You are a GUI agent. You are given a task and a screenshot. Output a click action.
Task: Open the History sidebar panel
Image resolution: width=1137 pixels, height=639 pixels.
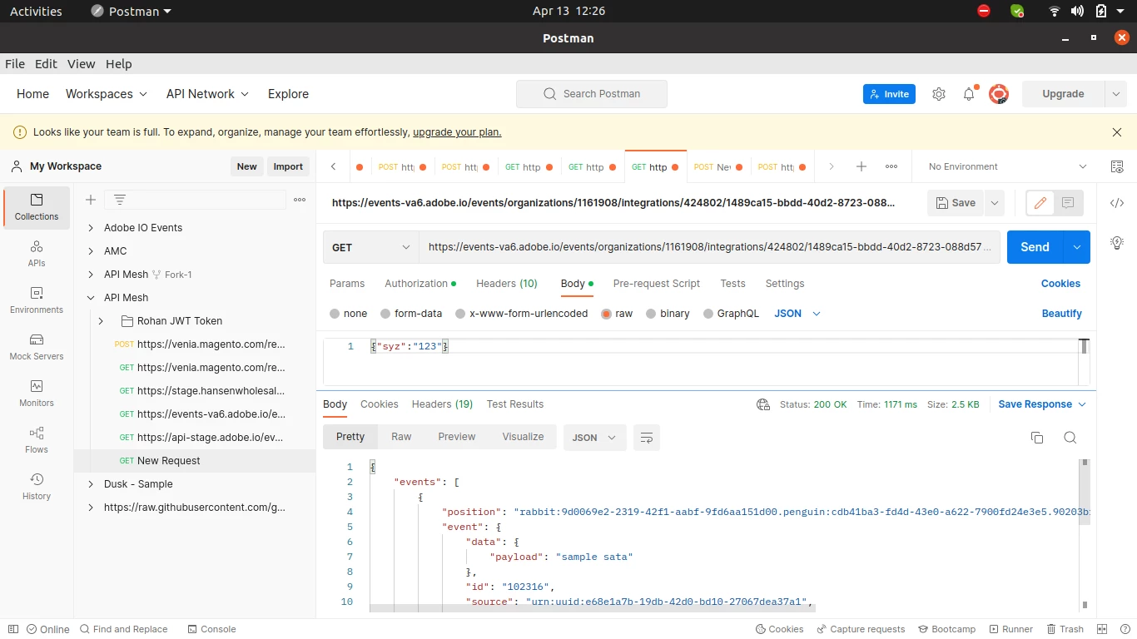point(37,487)
